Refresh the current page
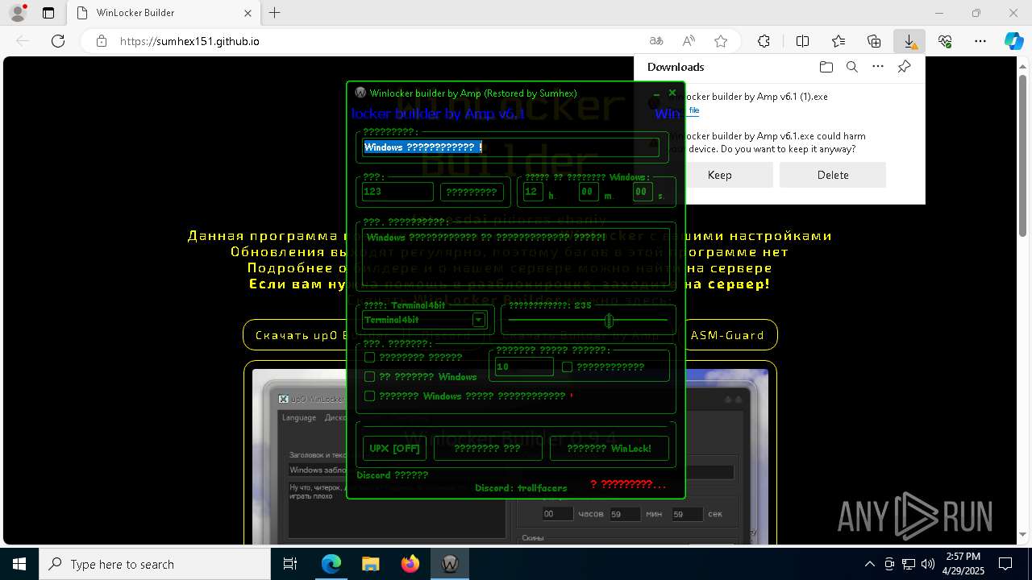This screenshot has height=580, width=1032. pos(57,41)
